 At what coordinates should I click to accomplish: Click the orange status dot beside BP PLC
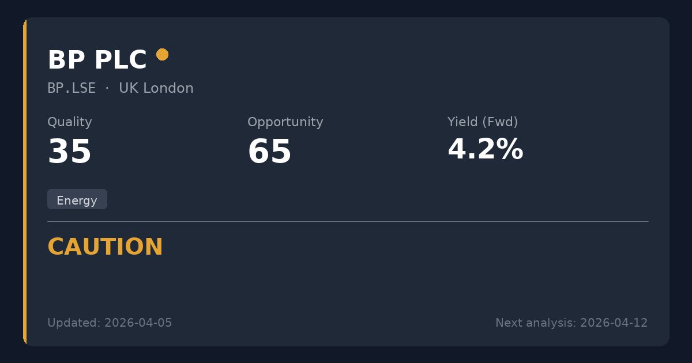pos(162,54)
